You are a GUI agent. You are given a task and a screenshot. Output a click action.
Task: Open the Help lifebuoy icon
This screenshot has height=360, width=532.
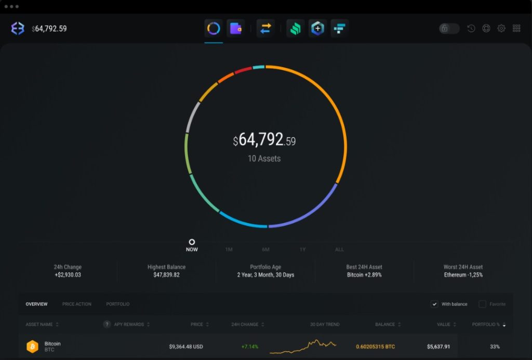click(x=486, y=29)
